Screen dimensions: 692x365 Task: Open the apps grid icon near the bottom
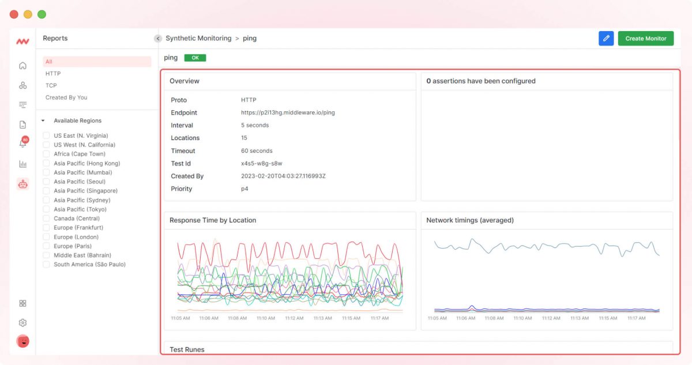tap(22, 303)
